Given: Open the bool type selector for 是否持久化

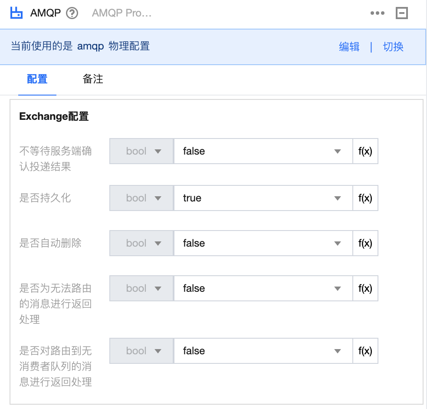Looking at the screenshot, I should (141, 198).
